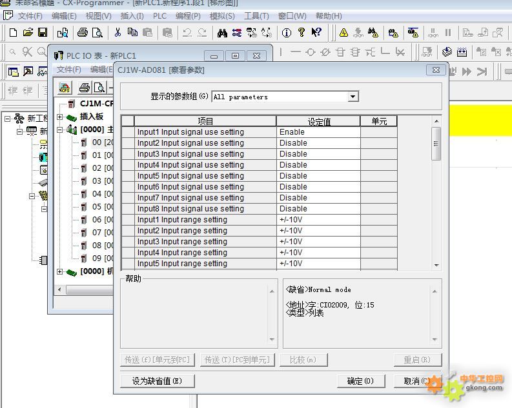Viewport: 512px width, 408px height.
Task: Click the Redo arrow icon
Action: 202,33
